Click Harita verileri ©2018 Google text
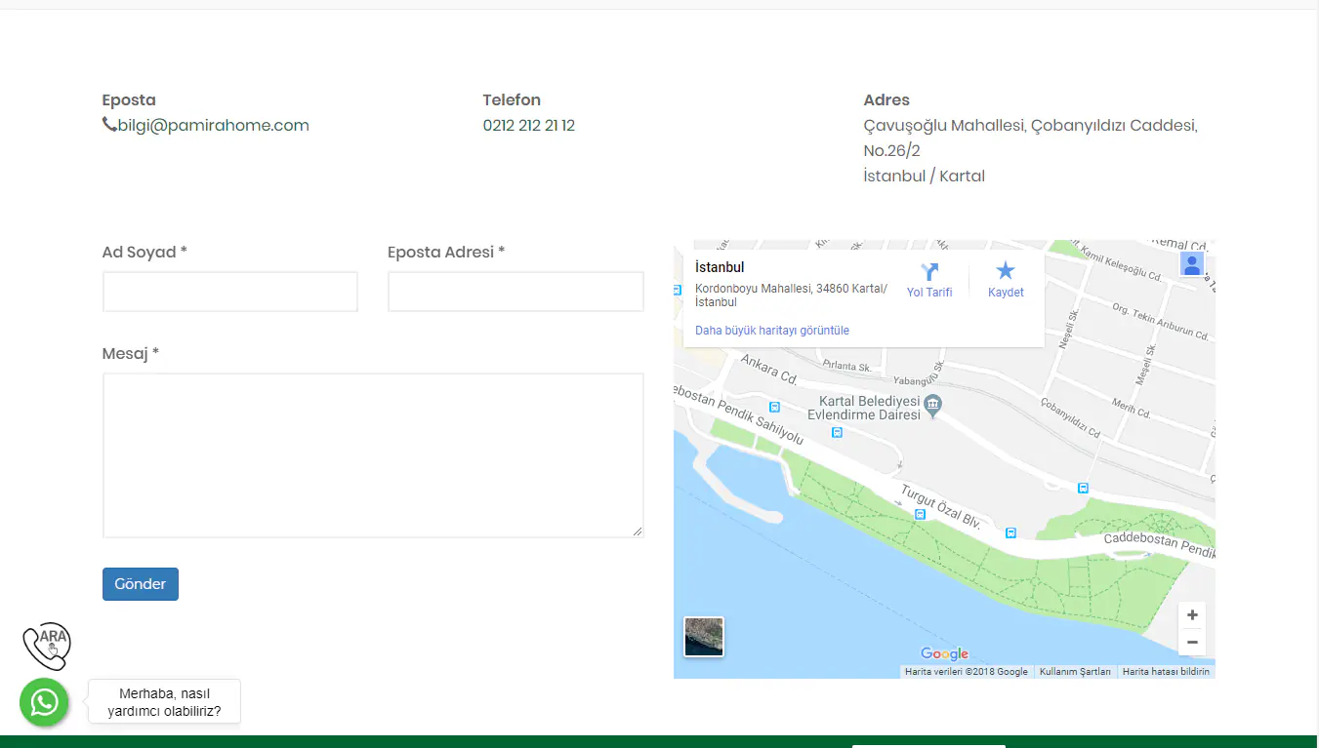 [967, 671]
